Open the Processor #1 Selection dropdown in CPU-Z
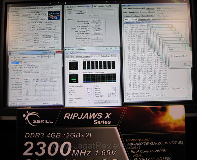Screen dimensions: 197x160 point(26,48)
